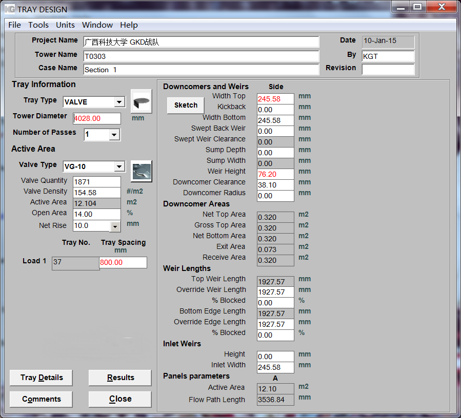This screenshot has height=418, width=461.
Task: Click the Sump Width value
Action: click(x=275, y=163)
